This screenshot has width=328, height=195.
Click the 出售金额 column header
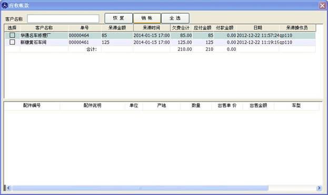click(259, 105)
